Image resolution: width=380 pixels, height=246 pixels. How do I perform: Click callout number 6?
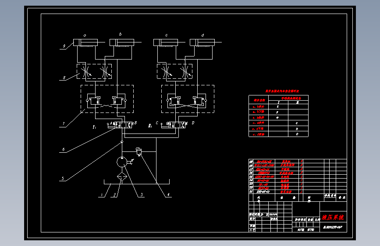(64, 149)
